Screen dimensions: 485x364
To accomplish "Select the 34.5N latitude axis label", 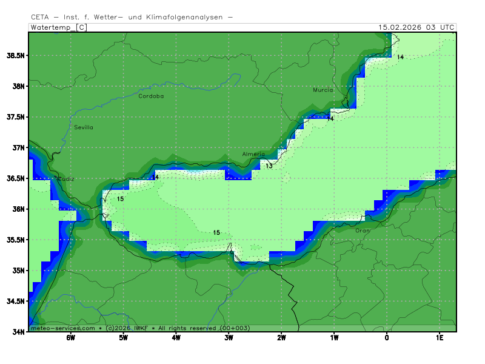I will 16,302.
